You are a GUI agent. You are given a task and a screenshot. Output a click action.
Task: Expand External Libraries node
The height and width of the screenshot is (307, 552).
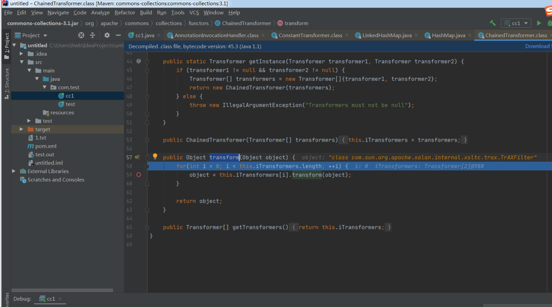[x=14, y=171]
